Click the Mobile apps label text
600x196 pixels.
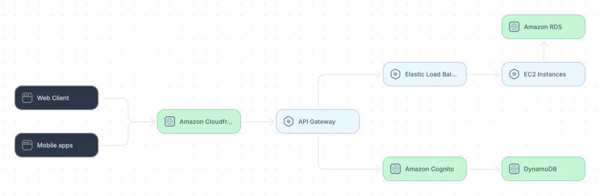[55, 145]
